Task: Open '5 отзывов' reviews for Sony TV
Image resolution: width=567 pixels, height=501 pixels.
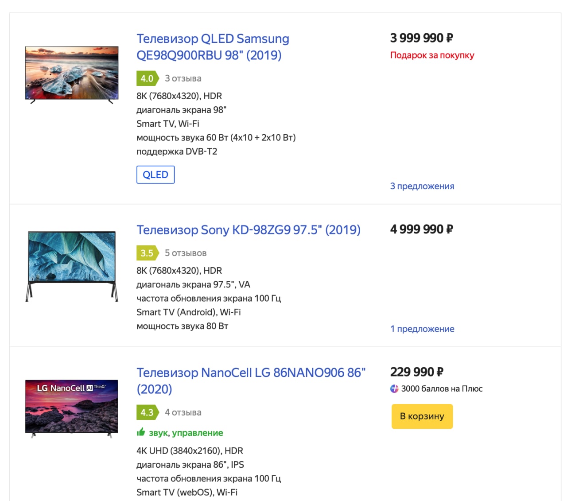Action: coord(186,253)
